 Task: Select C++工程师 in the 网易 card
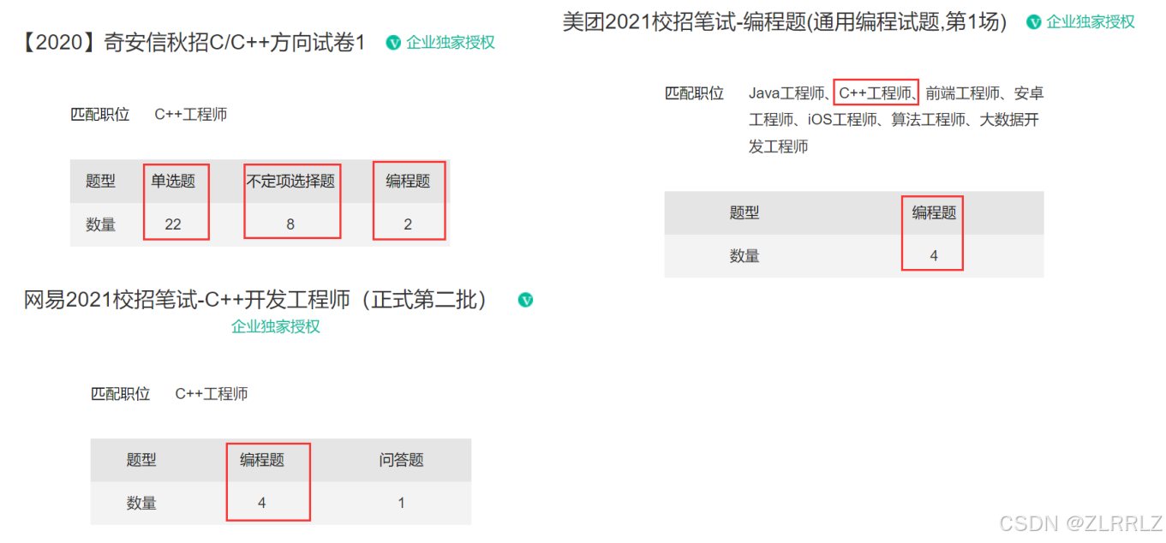click(212, 393)
